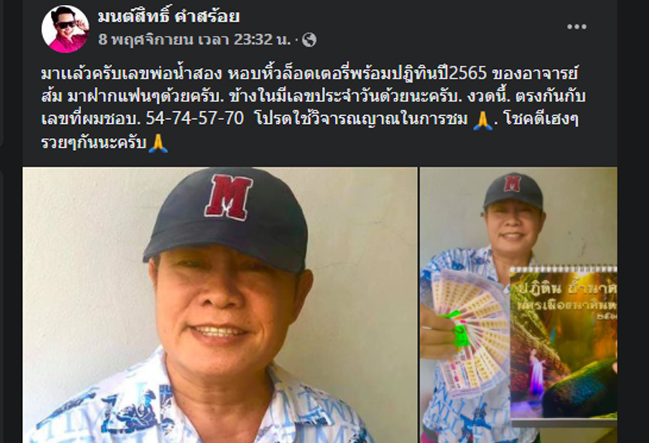The image size is (649, 443).
Task: Open the author's round profile picture
Action: pos(65,28)
